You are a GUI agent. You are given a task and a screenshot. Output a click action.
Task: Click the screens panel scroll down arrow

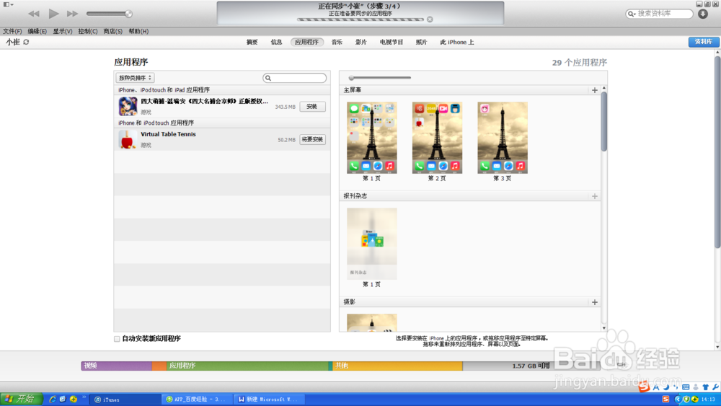(604, 328)
